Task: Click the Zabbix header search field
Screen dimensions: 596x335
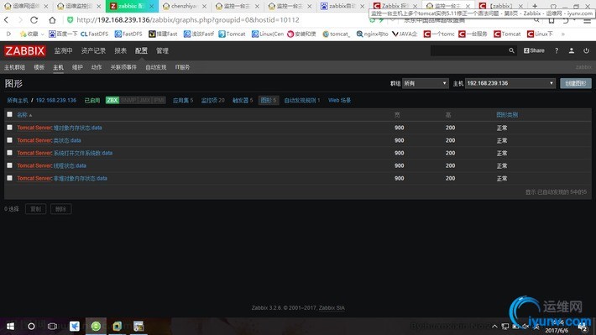Action: point(469,50)
